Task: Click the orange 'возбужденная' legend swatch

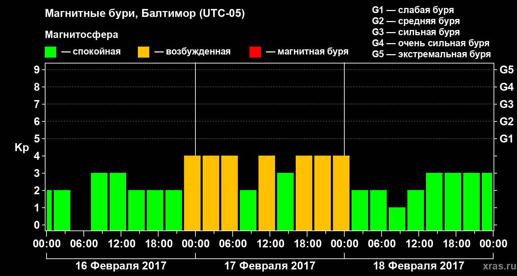Action: (143, 52)
